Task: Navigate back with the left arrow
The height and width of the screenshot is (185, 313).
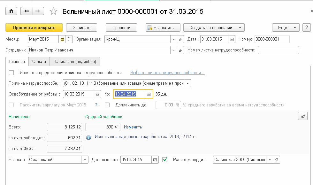Action: point(26,11)
